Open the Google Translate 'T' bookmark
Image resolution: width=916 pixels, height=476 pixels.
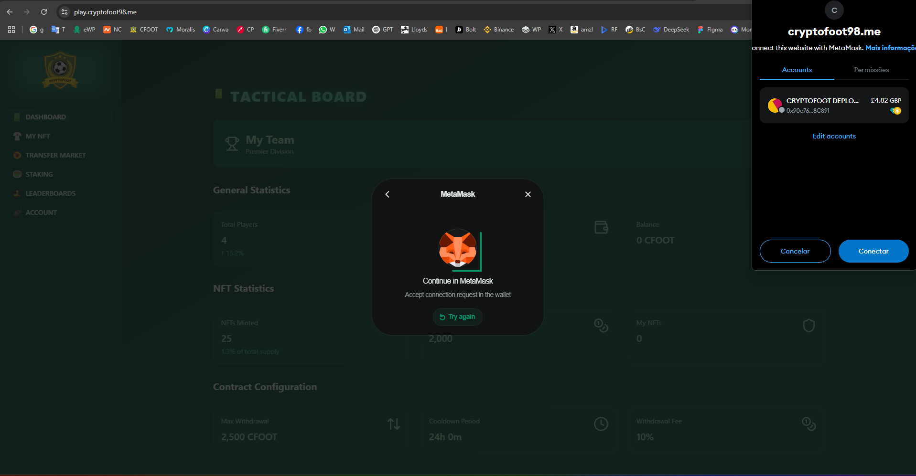(x=58, y=30)
